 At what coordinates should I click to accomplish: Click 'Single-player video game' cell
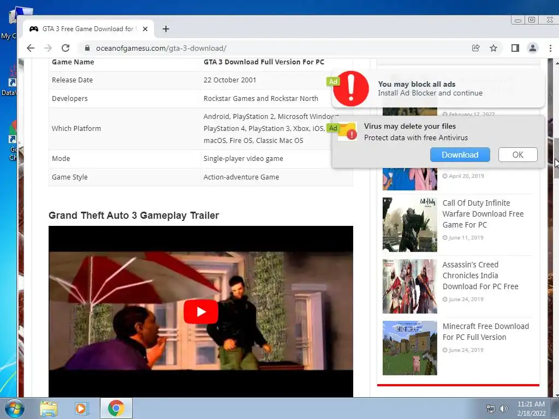243,158
